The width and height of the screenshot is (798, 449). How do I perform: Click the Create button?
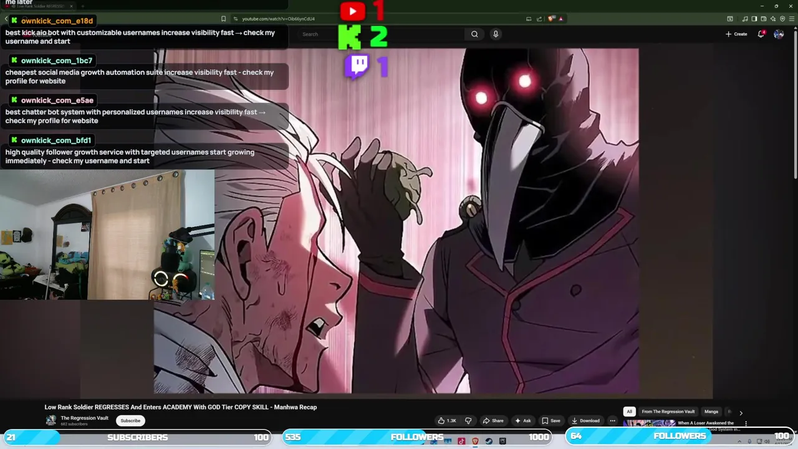(736, 34)
